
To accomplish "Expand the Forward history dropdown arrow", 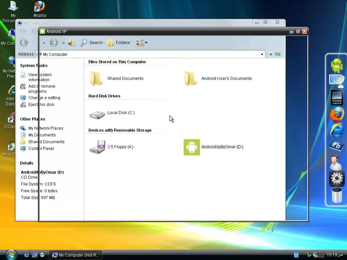I will [63, 43].
